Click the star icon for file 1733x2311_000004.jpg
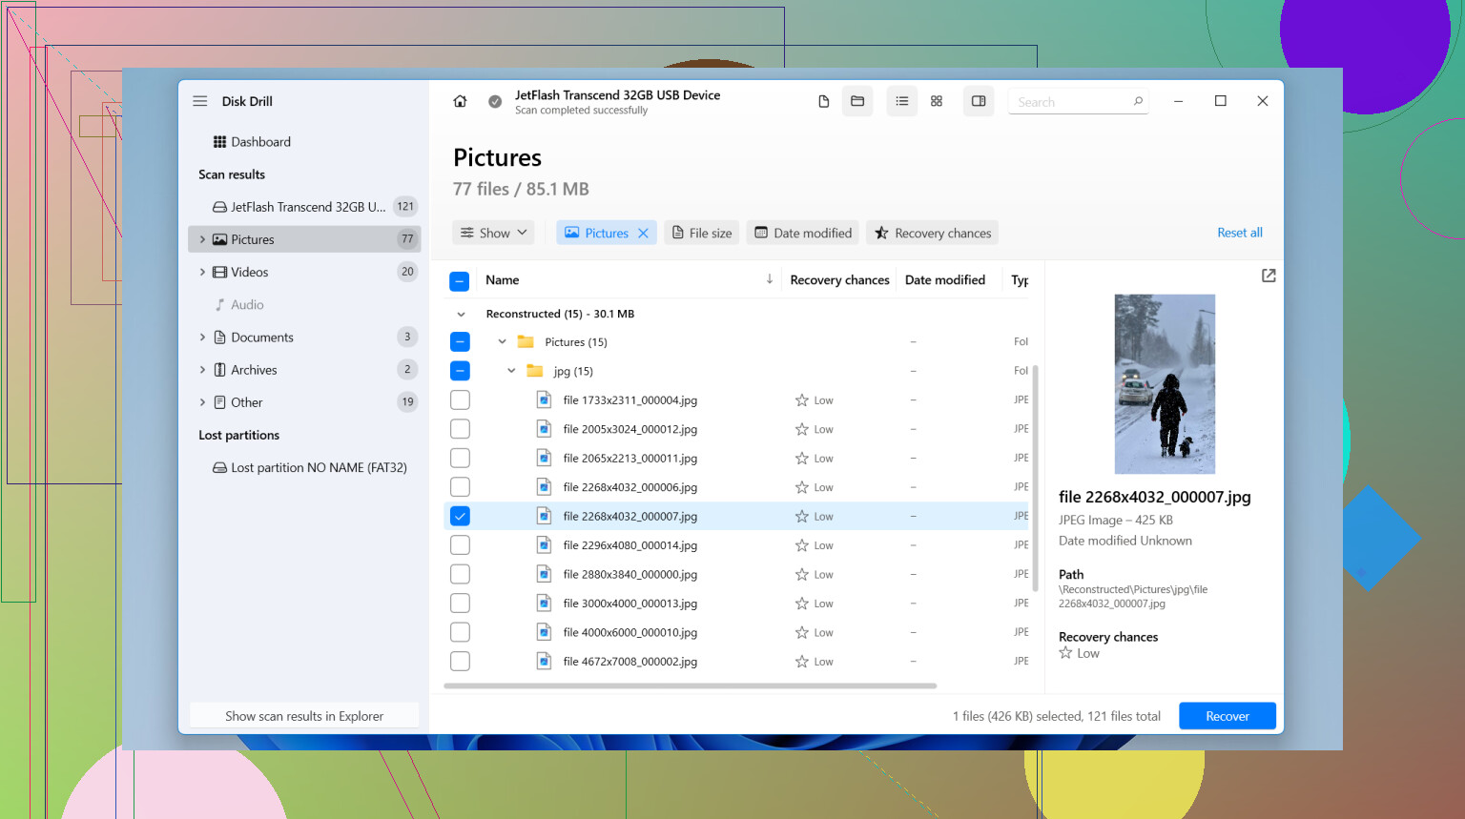The width and height of the screenshot is (1465, 819). 802,400
